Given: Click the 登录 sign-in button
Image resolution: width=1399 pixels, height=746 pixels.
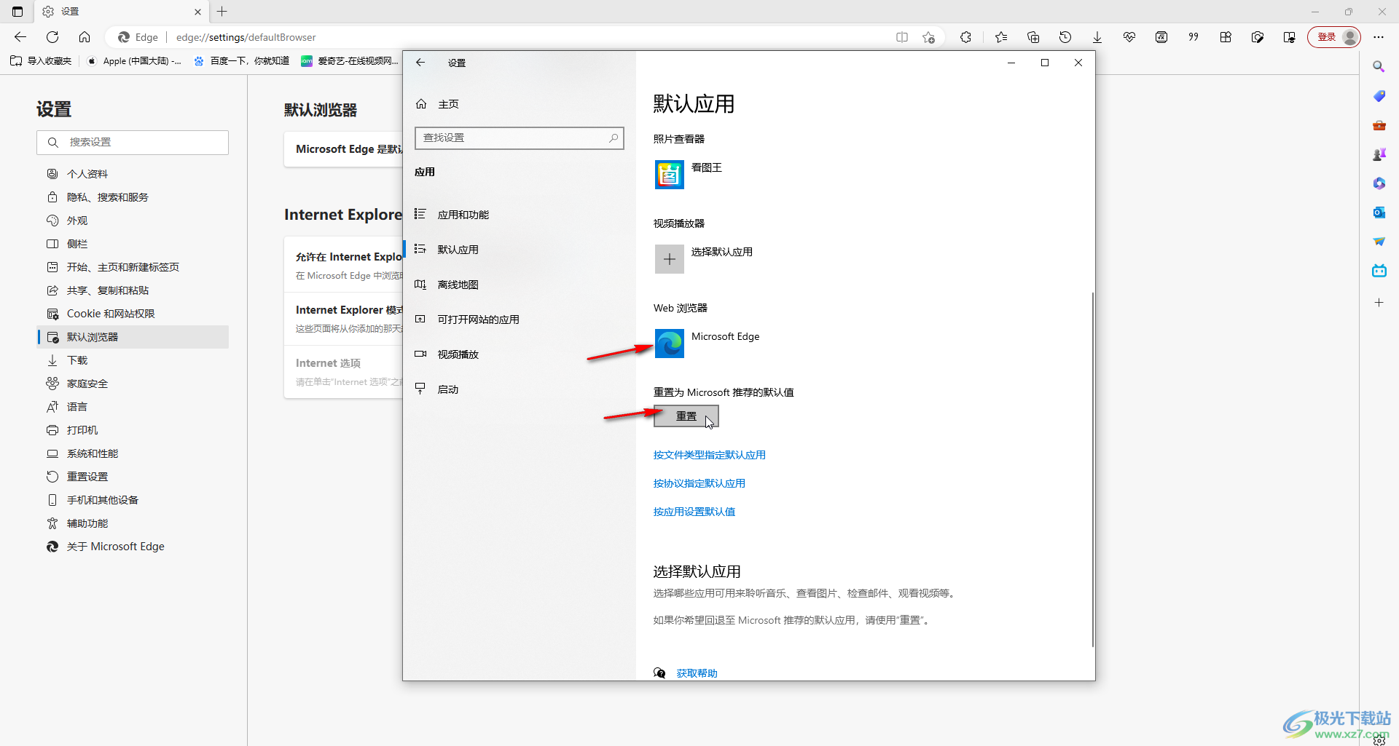Looking at the screenshot, I should click(1334, 37).
